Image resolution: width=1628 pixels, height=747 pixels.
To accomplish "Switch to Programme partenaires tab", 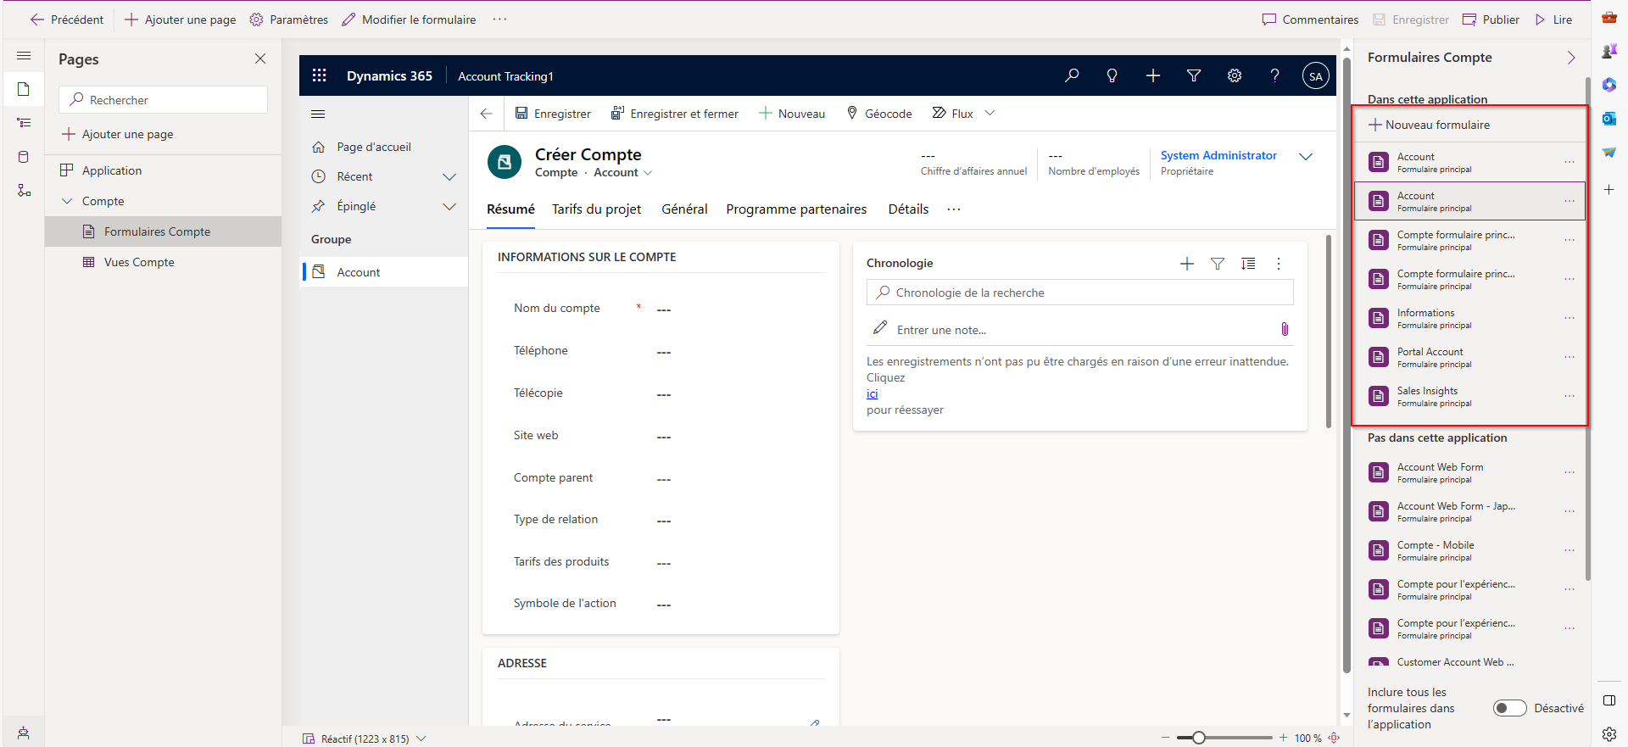I will tap(796, 209).
